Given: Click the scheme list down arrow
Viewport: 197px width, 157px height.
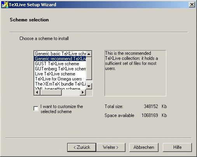Looking at the screenshot, I should click(x=89, y=86).
